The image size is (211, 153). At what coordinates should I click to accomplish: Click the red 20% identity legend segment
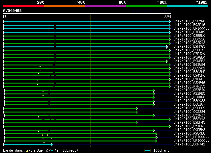point(24,6)
